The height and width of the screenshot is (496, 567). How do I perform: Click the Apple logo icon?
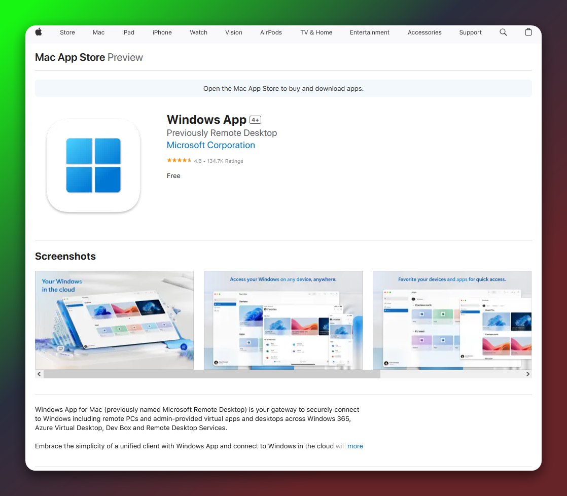(x=39, y=32)
